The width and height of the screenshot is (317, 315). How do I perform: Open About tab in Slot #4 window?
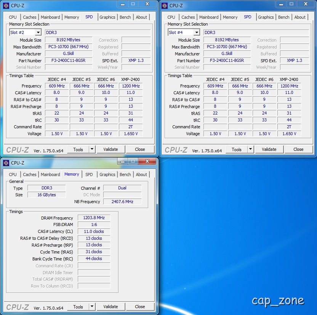[300, 17]
